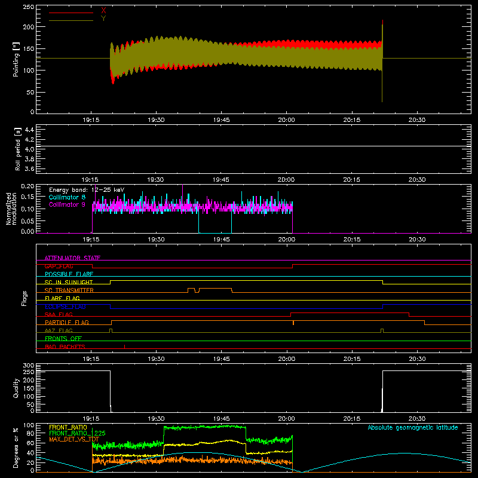Image resolution: width=478 pixels, height=478 pixels.
Task: Click the FRONTS_OFF flag label
Action: coord(63,338)
